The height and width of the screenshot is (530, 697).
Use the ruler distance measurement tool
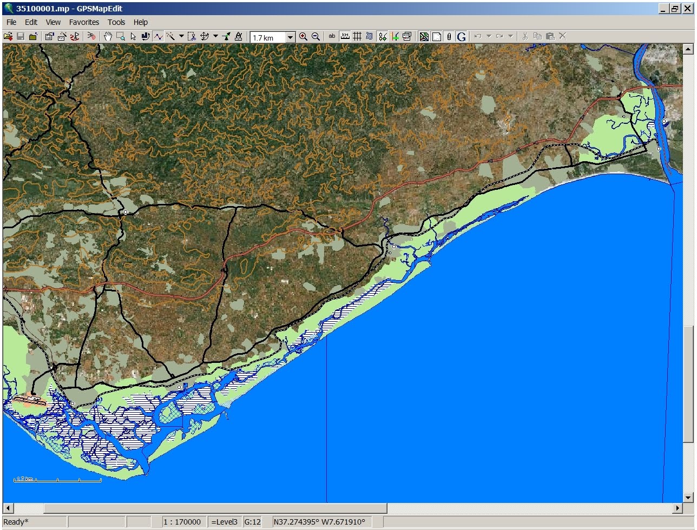pyautogui.click(x=239, y=37)
